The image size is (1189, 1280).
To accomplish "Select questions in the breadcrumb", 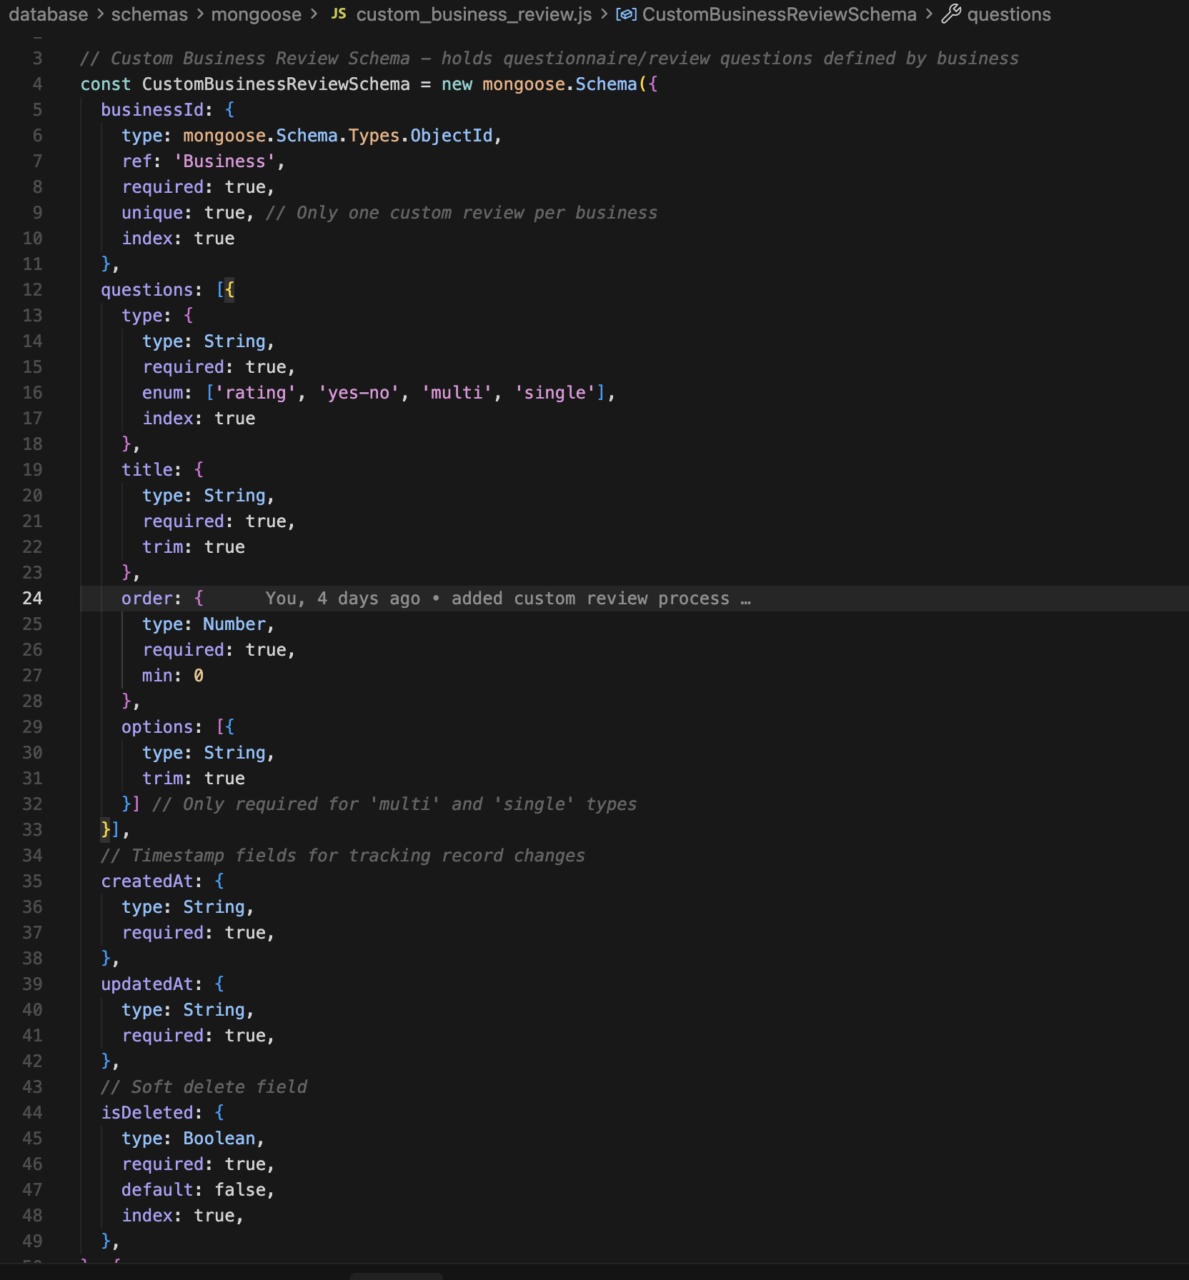I will point(1010,14).
